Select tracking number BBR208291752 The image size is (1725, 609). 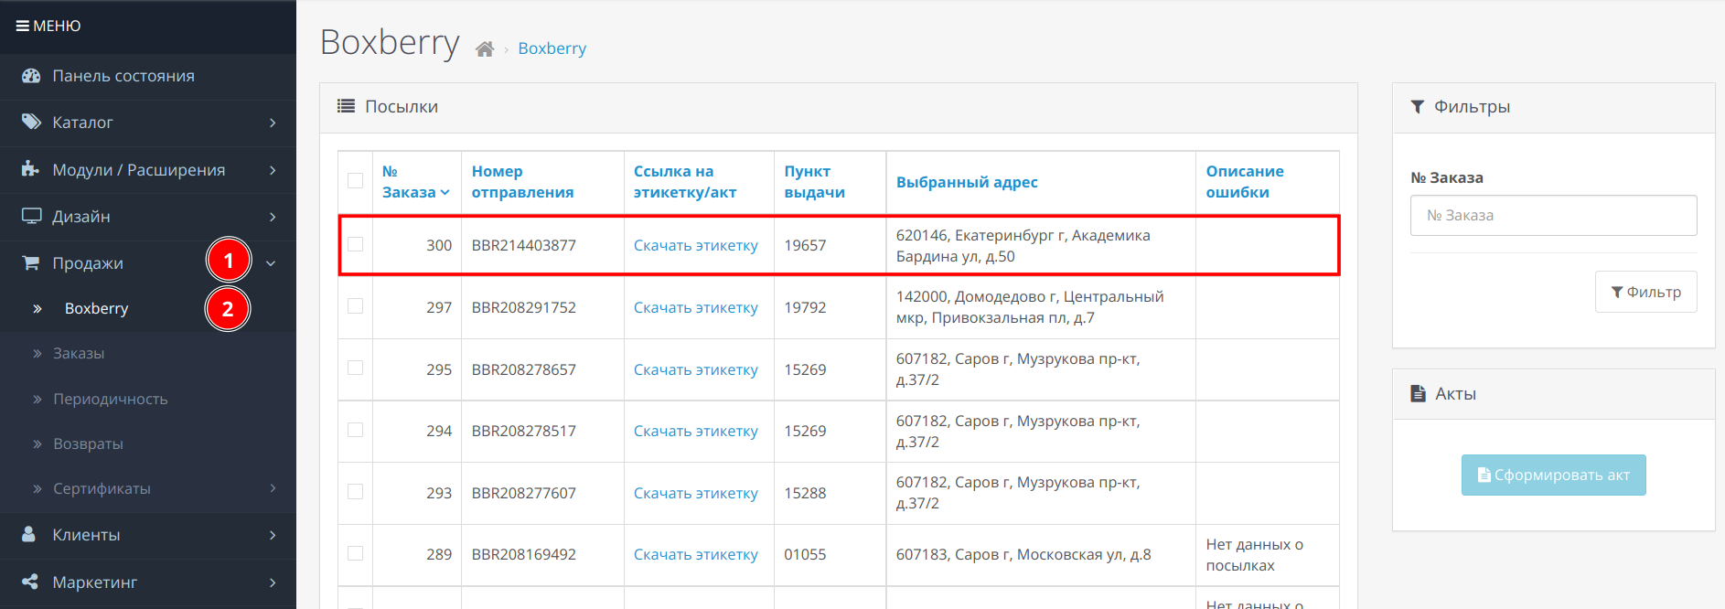click(x=524, y=307)
